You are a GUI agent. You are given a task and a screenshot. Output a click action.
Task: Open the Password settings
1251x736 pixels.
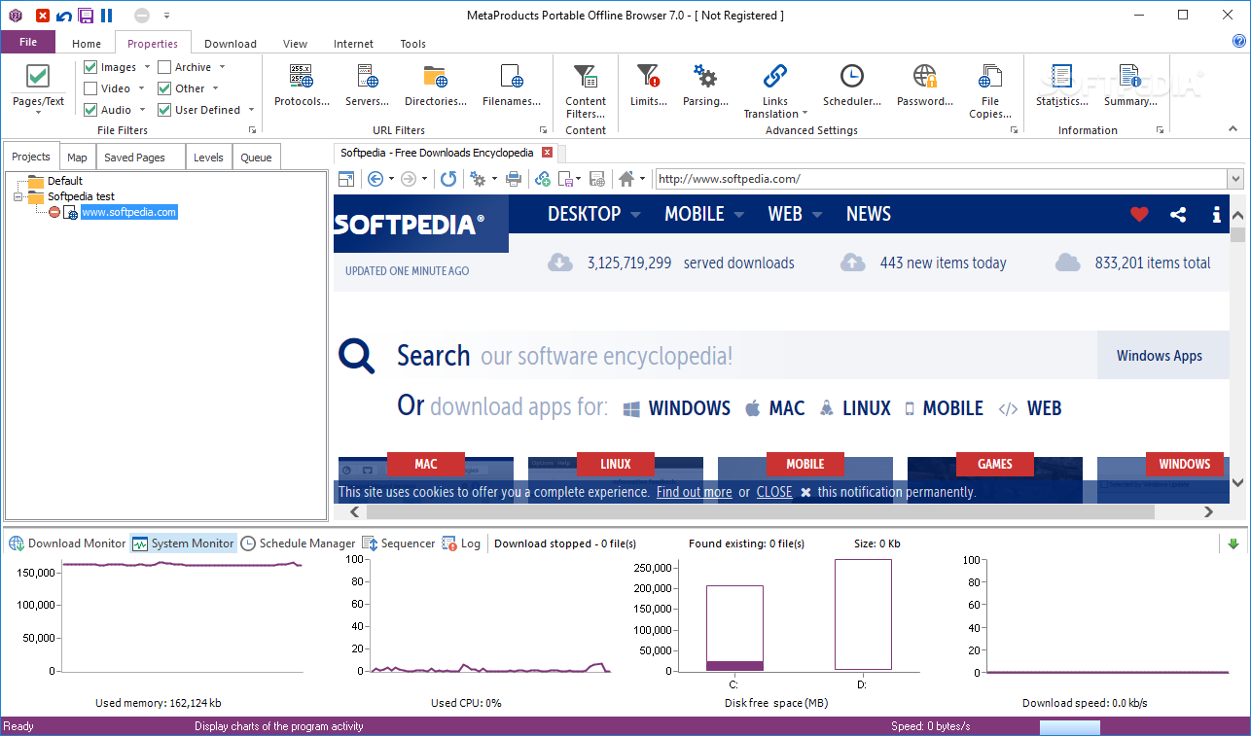(924, 86)
